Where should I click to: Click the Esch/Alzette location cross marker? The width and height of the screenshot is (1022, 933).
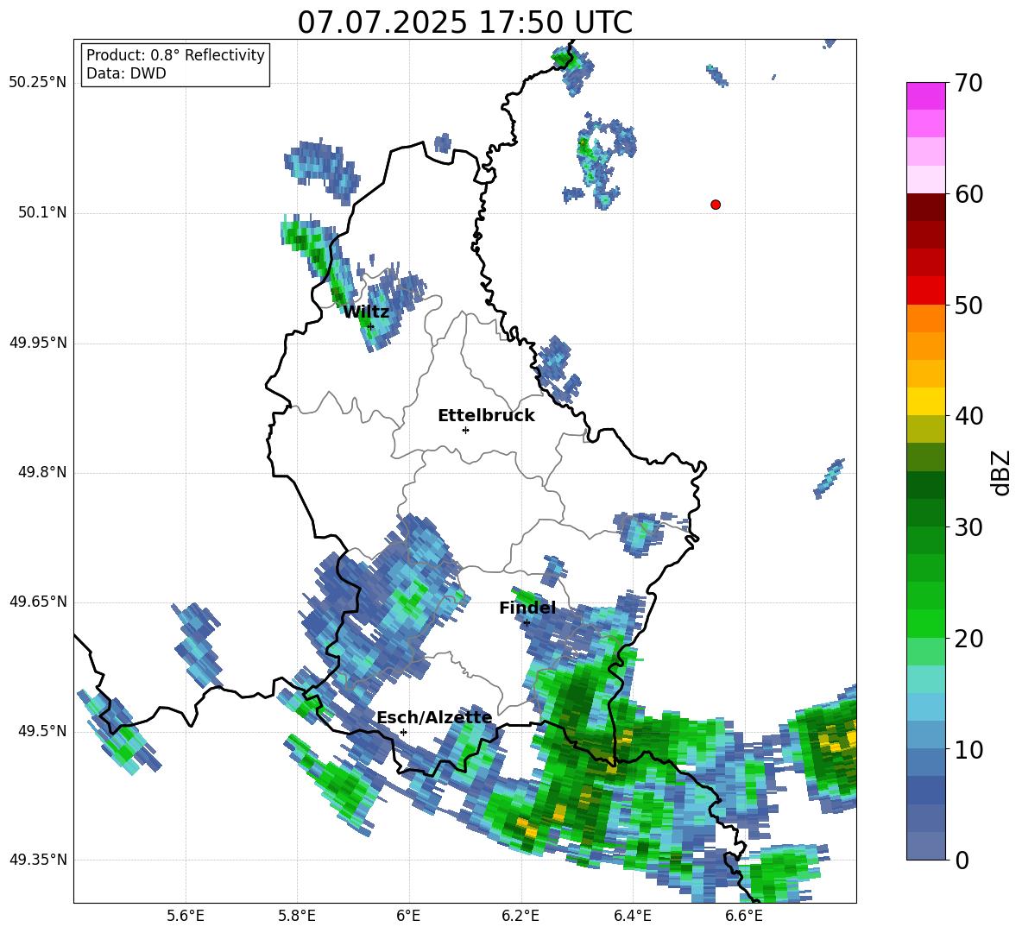point(403,732)
